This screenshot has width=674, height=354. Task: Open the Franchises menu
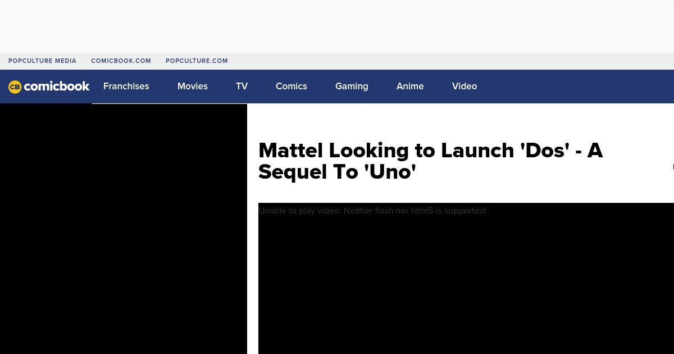tap(126, 87)
